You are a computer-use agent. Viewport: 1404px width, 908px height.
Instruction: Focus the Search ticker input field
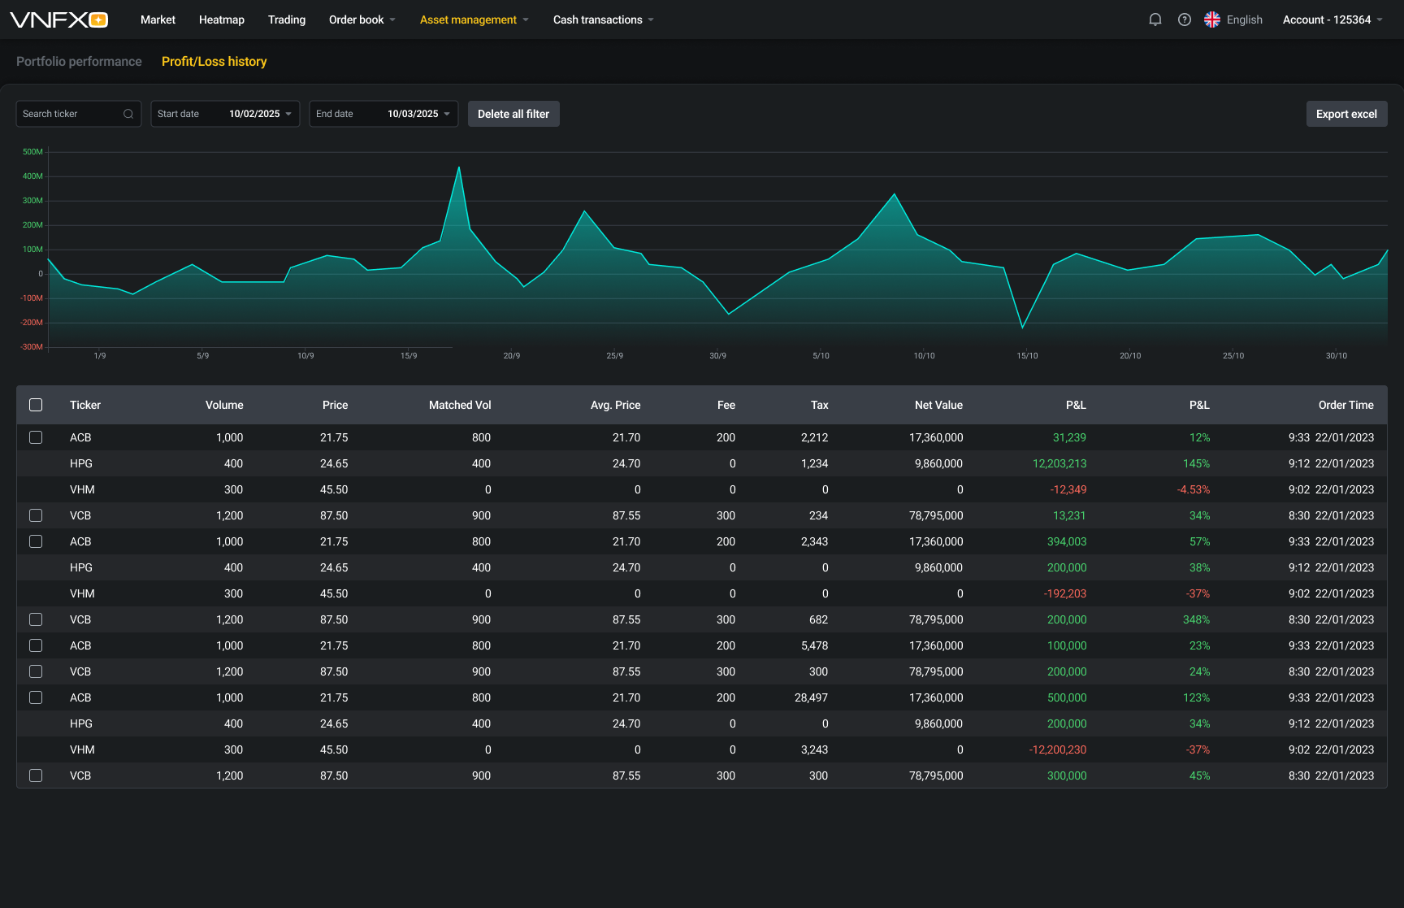tap(69, 114)
